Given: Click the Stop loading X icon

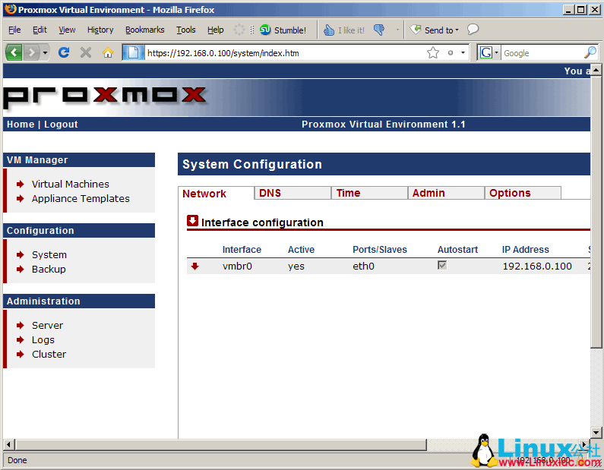Looking at the screenshot, I should tap(86, 52).
